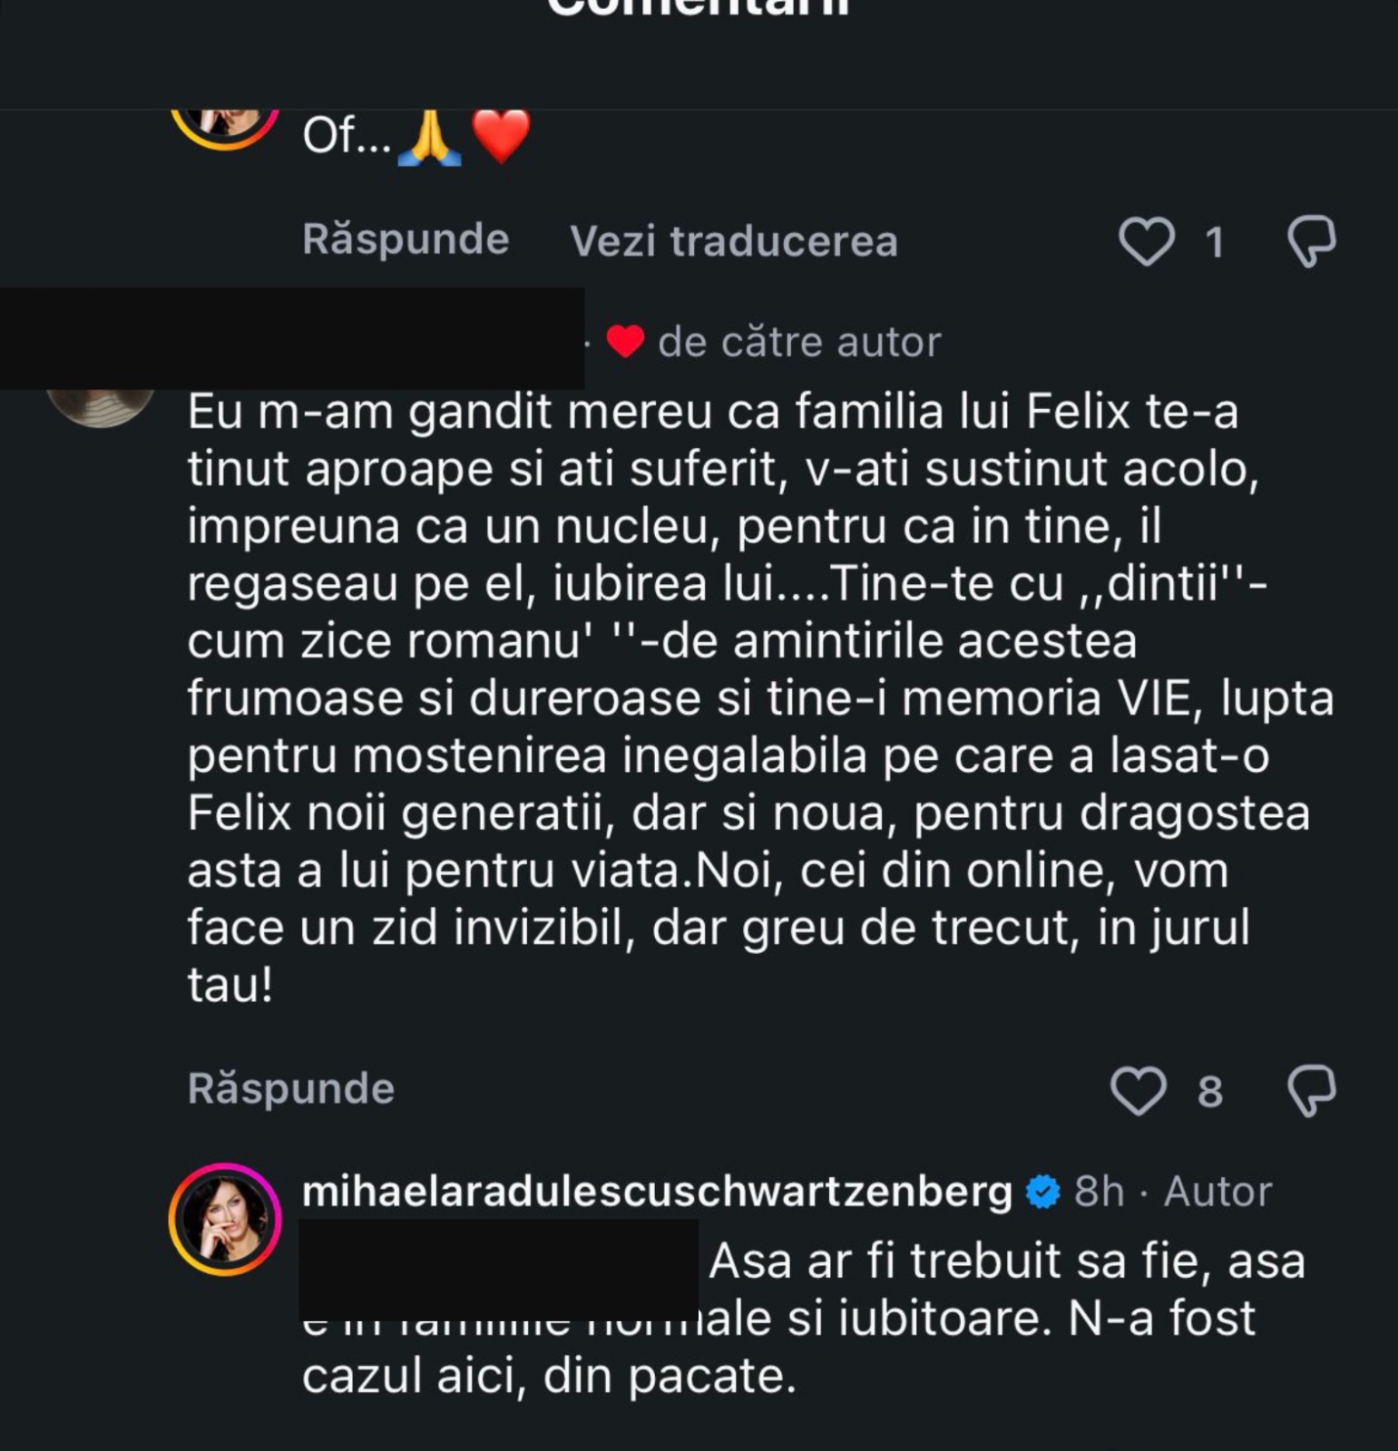Dislike the long comment about Felix's family
Image resolution: width=1398 pixels, height=1451 pixels.
pos(1311,1090)
